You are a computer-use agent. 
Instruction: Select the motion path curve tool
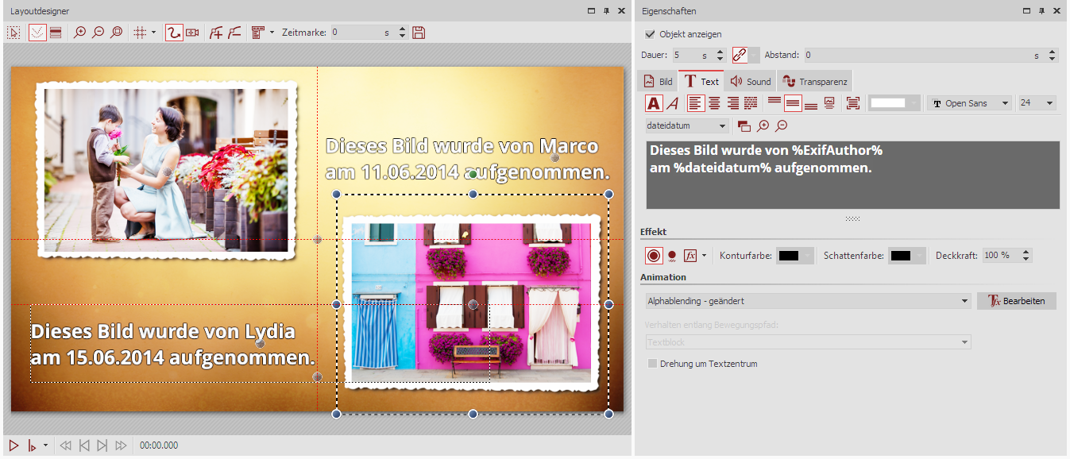point(176,33)
